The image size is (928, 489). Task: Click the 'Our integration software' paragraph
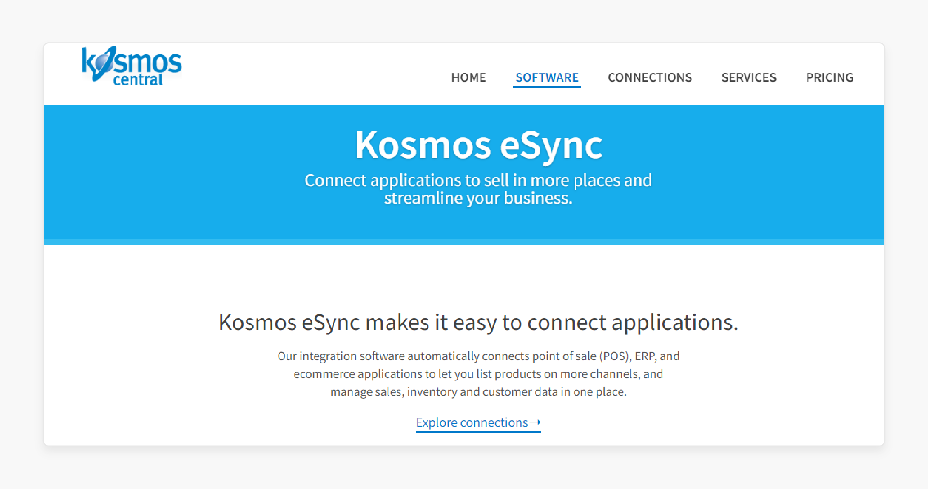[478, 374]
